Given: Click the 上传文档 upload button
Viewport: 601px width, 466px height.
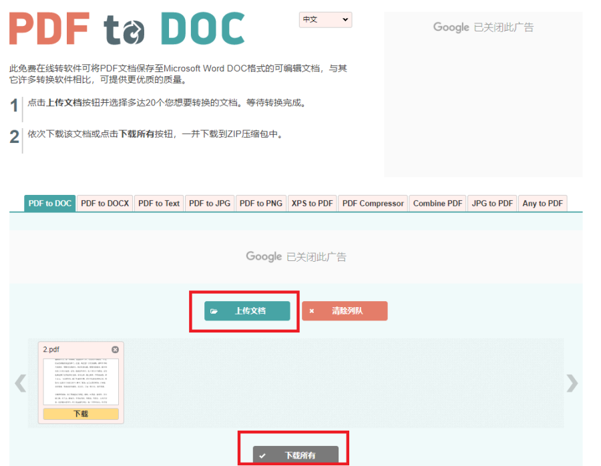Looking at the screenshot, I should point(247,311).
